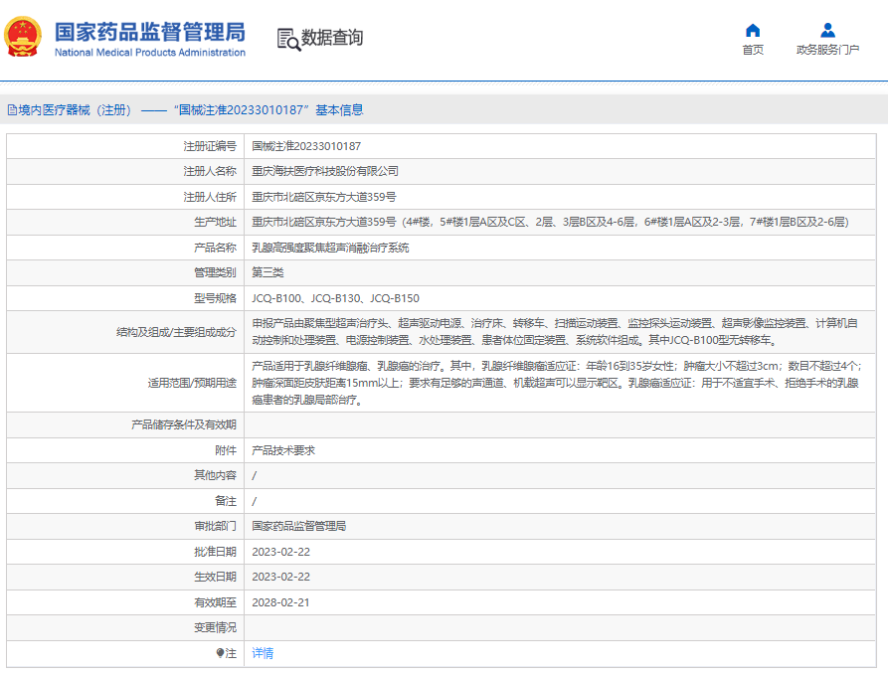Click the 附件 label
The width and height of the screenshot is (888, 674).
pos(226,450)
